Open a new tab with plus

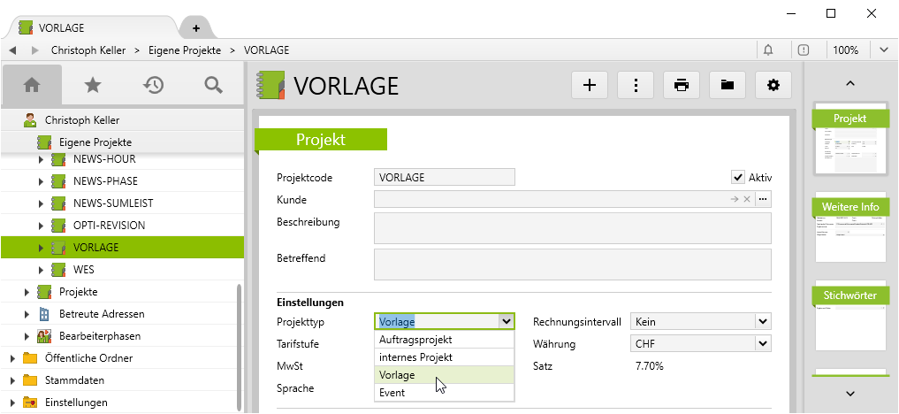[196, 28]
